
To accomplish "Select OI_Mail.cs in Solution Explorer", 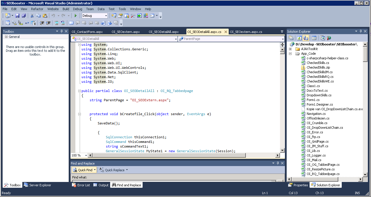I will [314, 160].
